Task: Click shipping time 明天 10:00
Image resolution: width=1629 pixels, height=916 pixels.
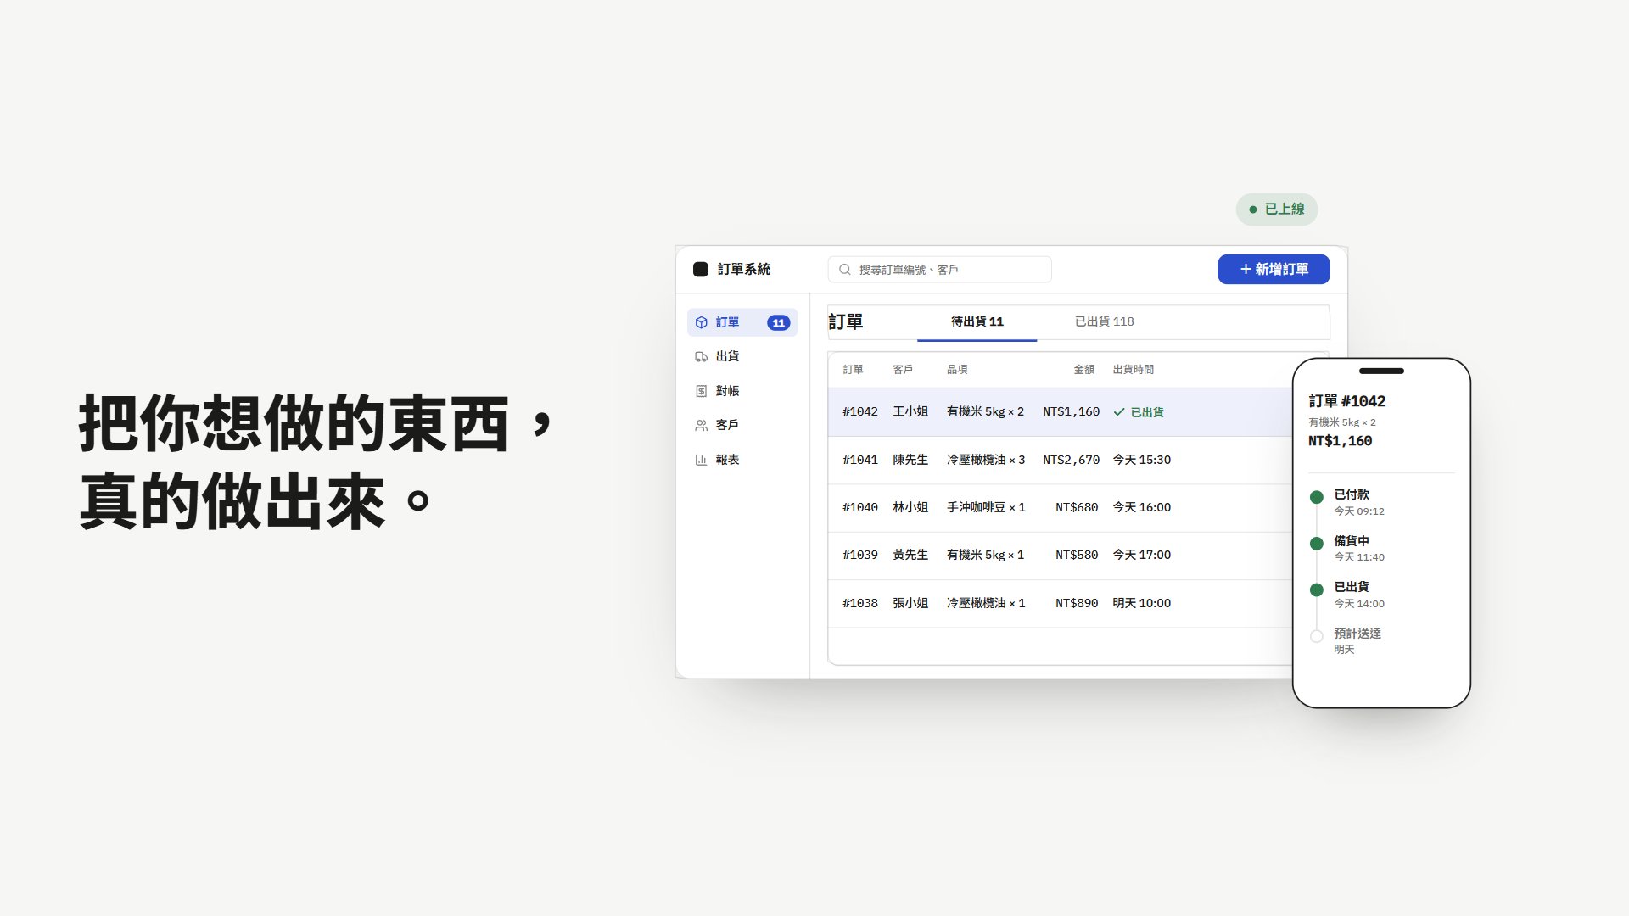Action: [x=1141, y=603]
